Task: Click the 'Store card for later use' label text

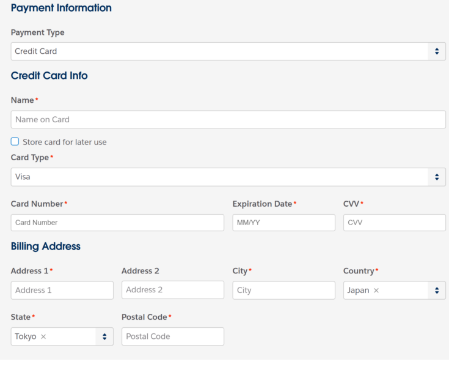Action: pyautogui.click(x=64, y=142)
